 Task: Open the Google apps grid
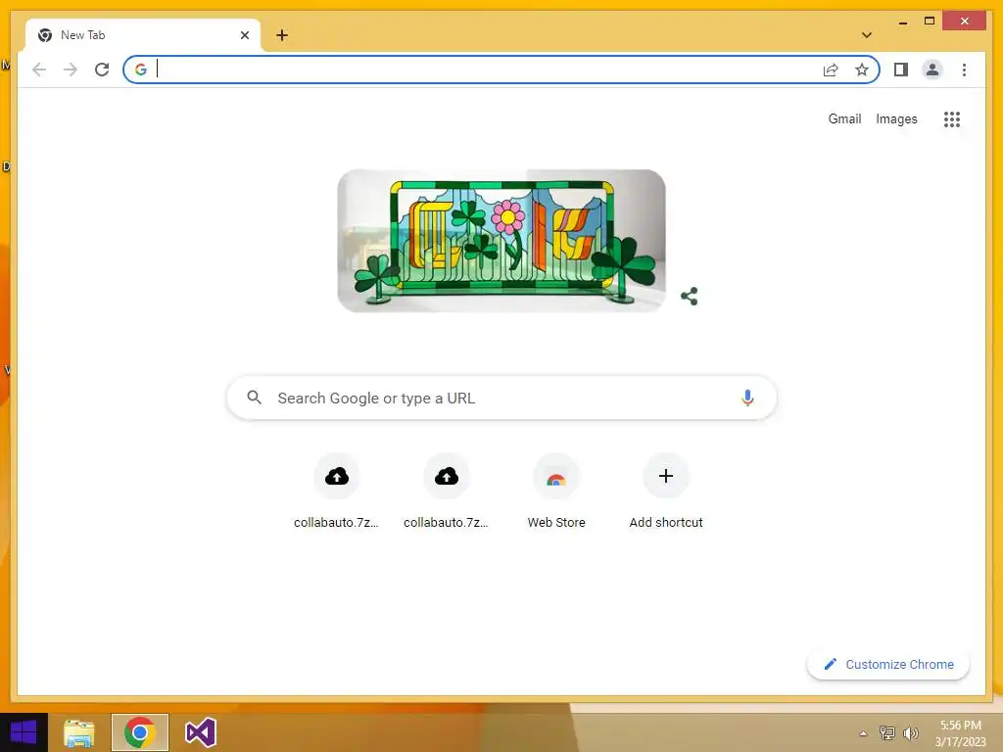952,118
